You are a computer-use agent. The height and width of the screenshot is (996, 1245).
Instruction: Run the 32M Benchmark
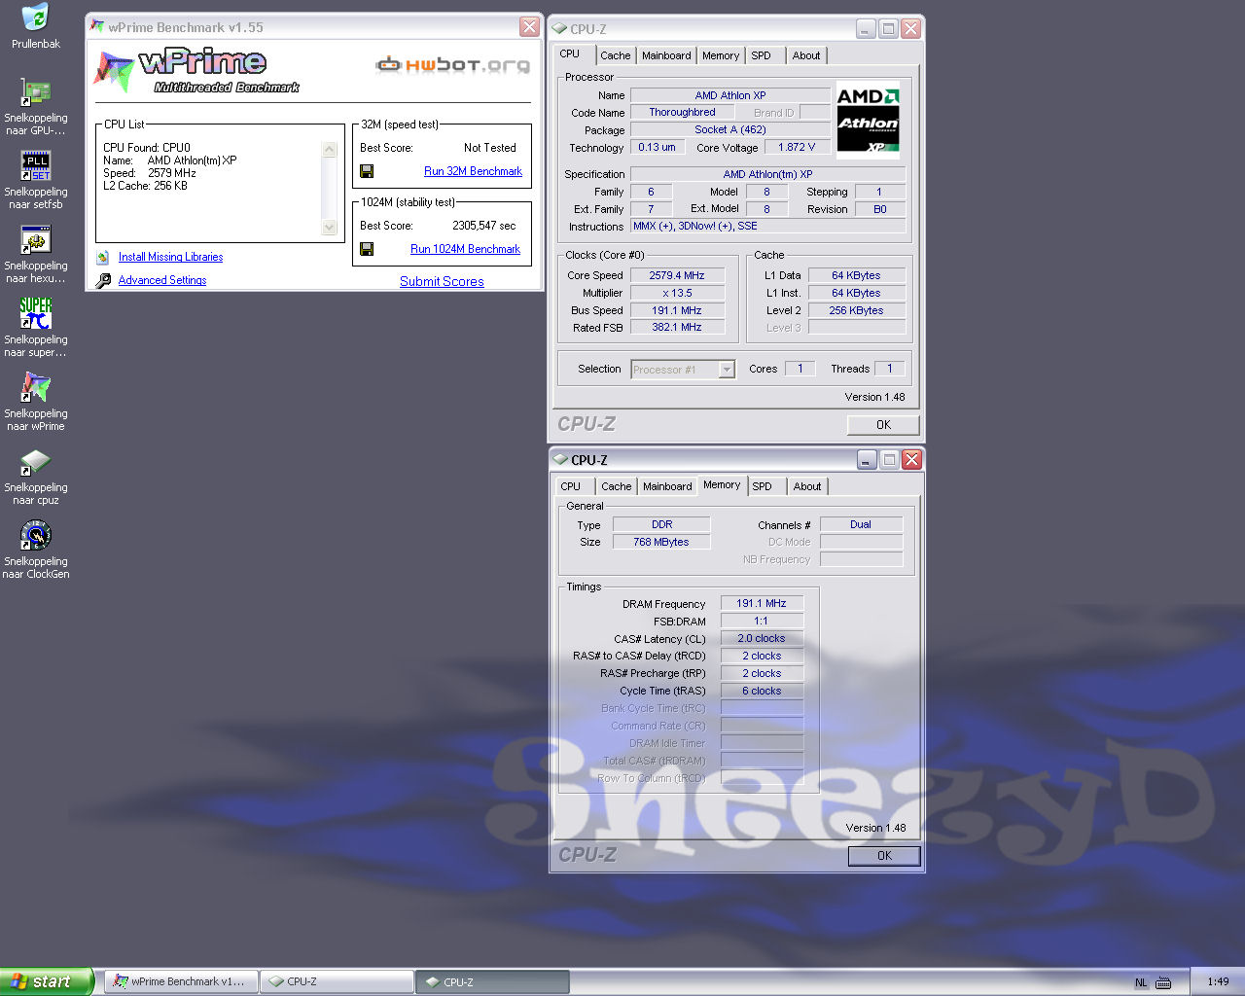tap(473, 171)
